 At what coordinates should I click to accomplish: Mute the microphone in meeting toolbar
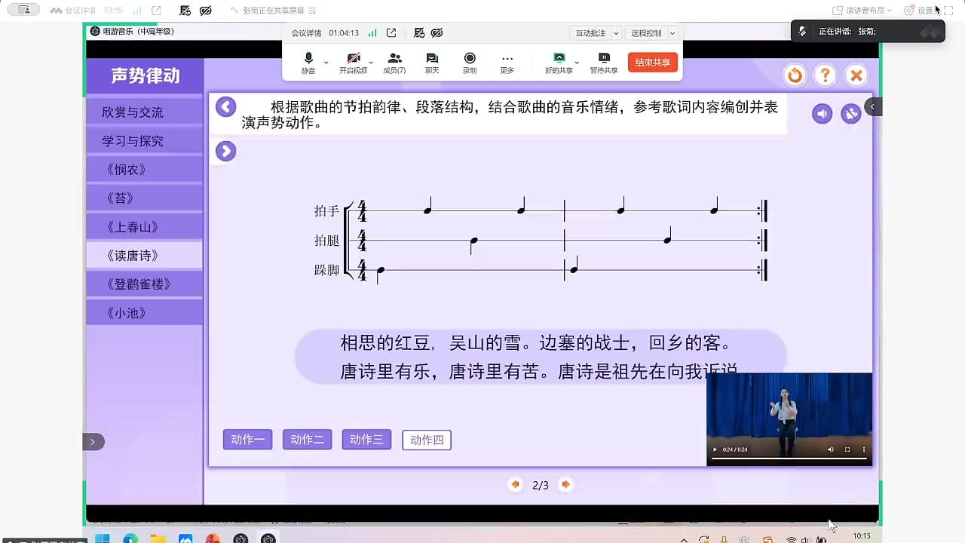click(x=308, y=63)
